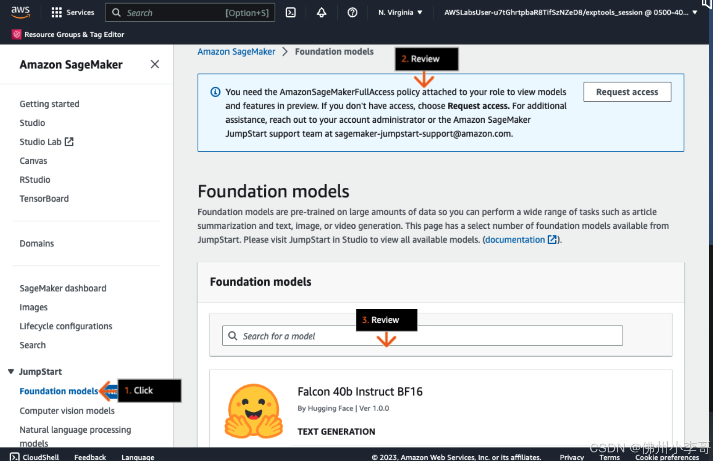
Task: Focus the Search for a model field
Action: pos(422,336)
